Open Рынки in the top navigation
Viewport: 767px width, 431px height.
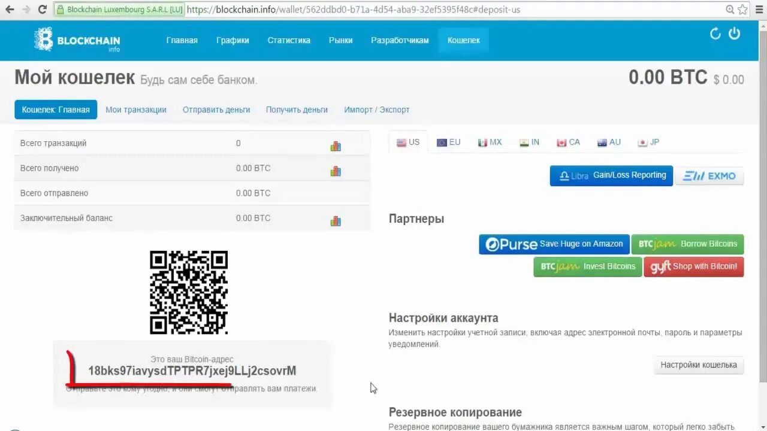(x=340, y=40)
